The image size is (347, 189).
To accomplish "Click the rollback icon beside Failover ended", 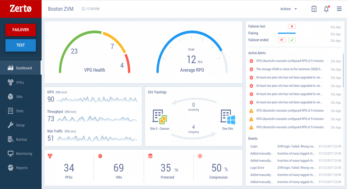I will [281, 40].
